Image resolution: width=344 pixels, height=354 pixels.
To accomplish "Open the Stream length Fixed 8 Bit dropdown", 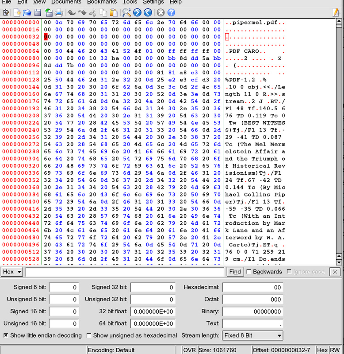I will (252, 335).
